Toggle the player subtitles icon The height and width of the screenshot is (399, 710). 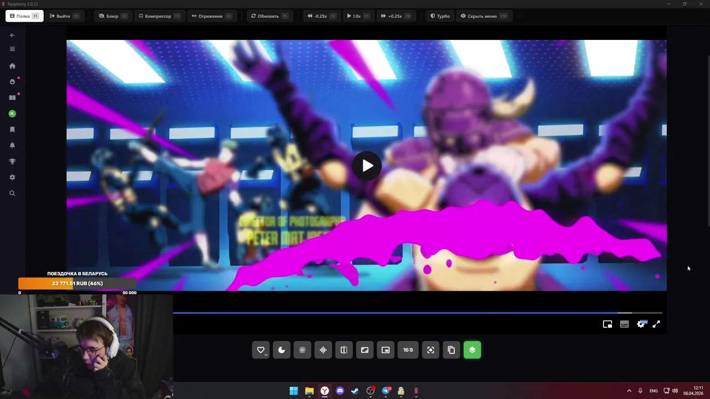624,324
